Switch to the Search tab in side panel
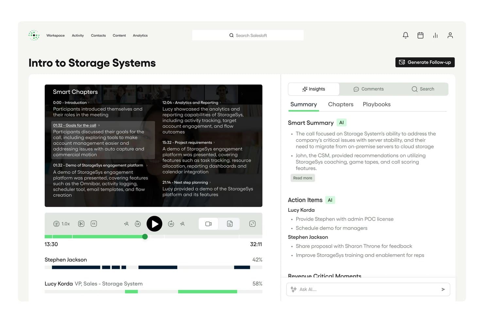This screenshot has height=323, width=484. coord(423,89)
